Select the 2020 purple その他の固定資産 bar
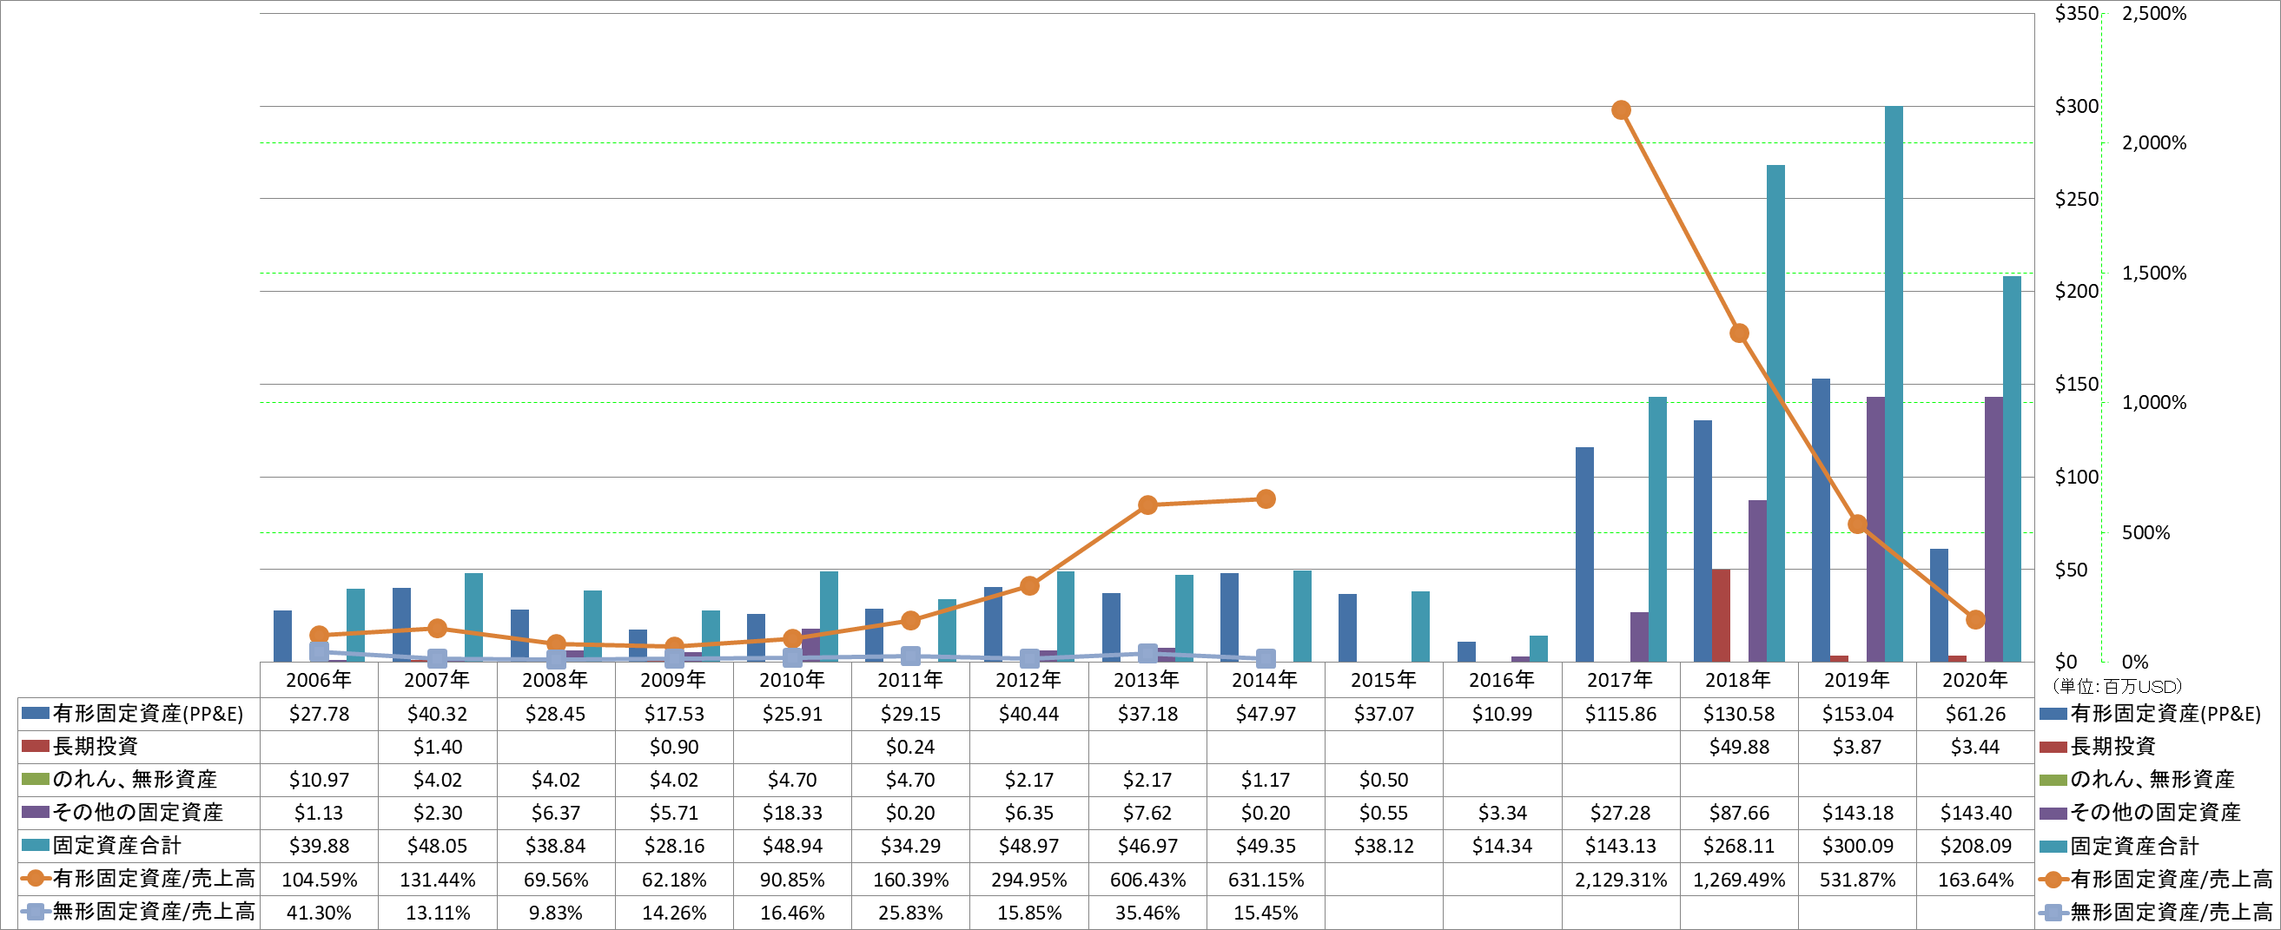2281x930 pixels. [x=1994, y=529]
